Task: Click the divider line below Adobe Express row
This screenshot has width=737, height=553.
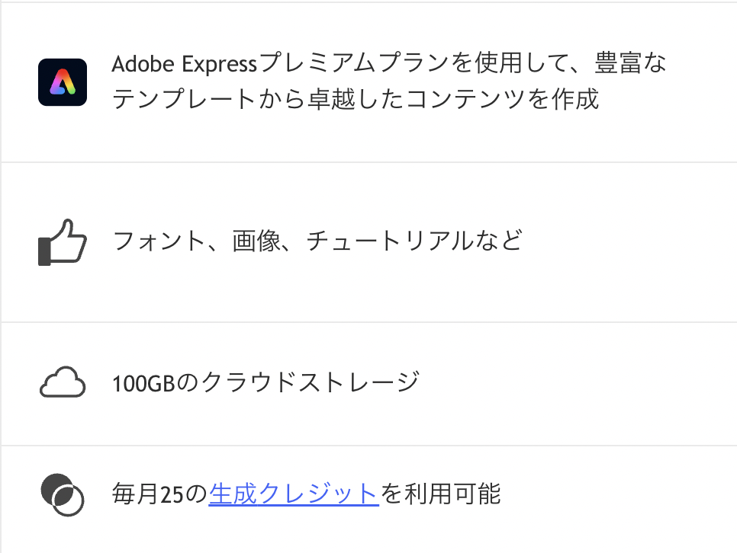Action: coord(368,162)
